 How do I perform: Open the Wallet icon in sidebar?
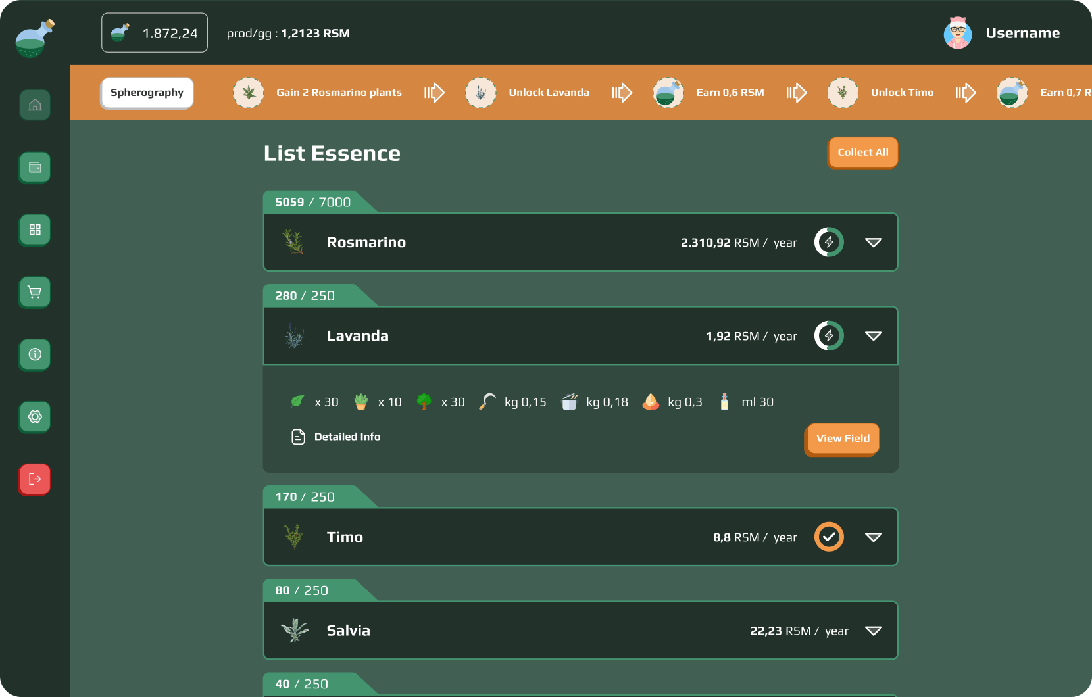(35, 167)
